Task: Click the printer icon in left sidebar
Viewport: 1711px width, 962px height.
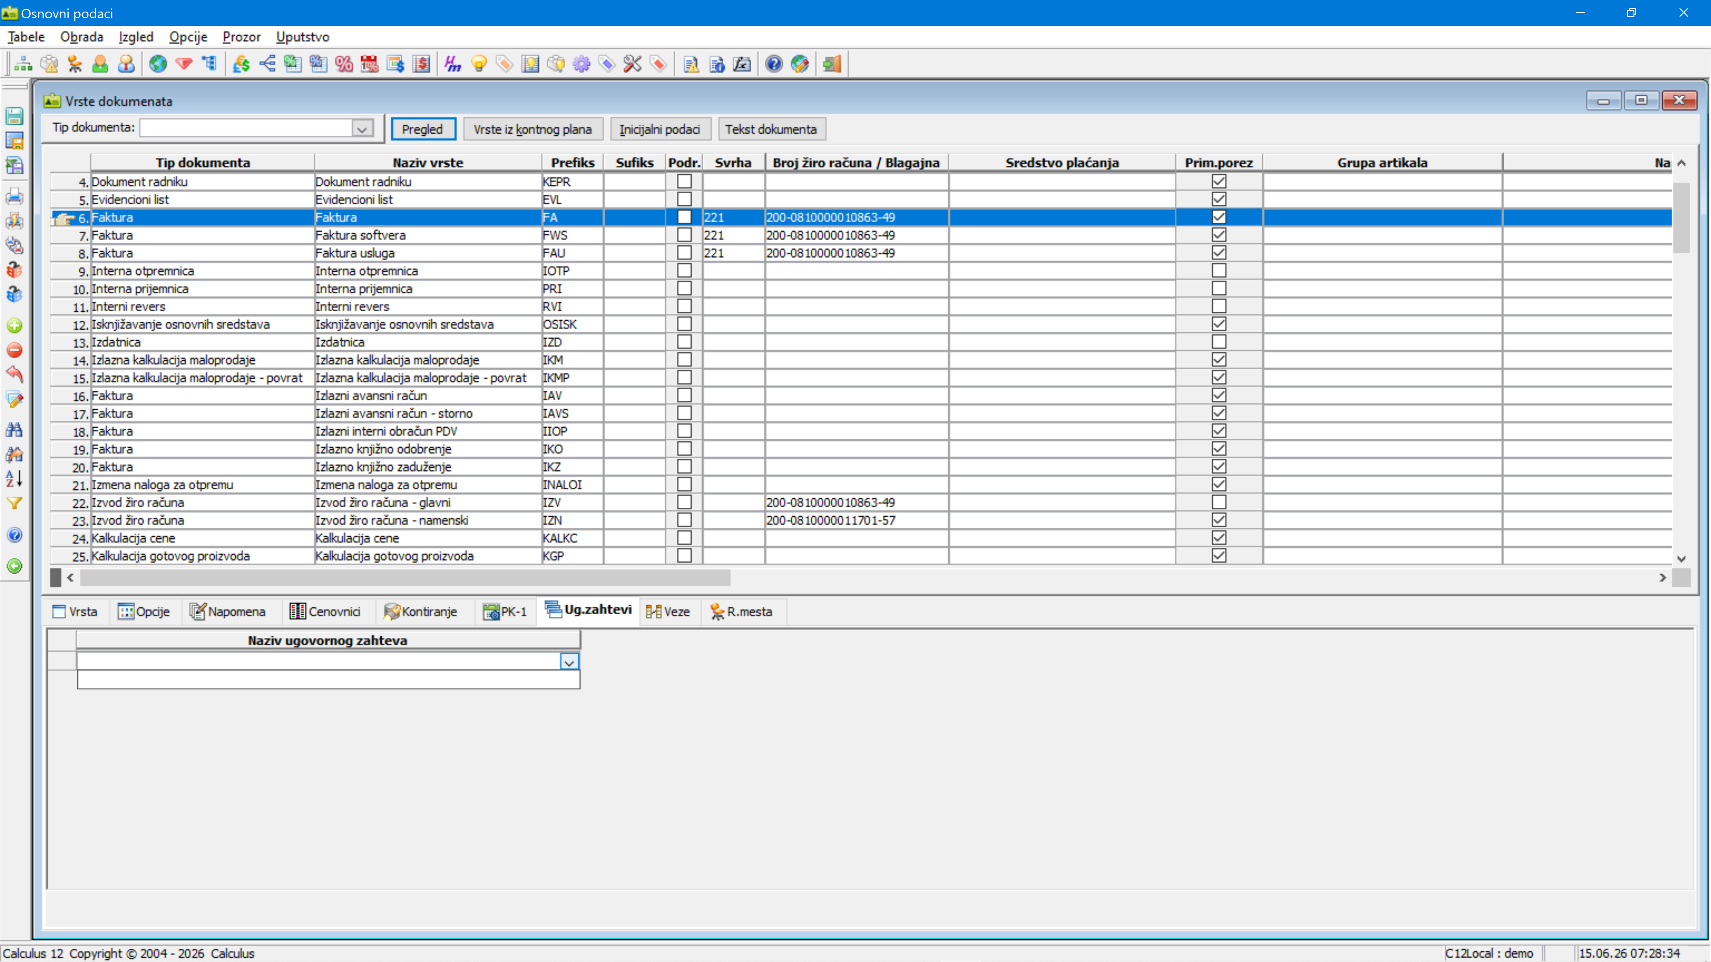Action: pyautogui.click(x=15, y=196)
